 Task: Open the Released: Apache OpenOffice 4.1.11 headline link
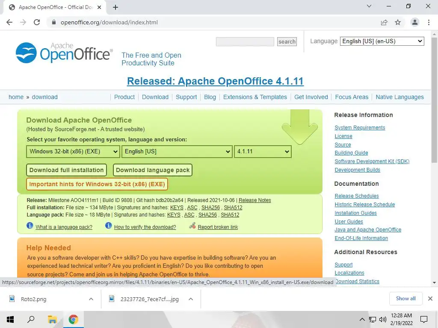(215, 81)
